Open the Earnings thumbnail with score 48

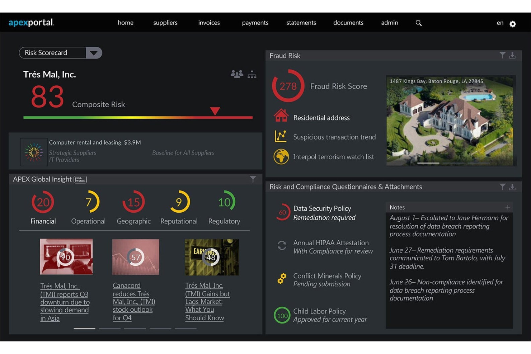click(212, 257)
